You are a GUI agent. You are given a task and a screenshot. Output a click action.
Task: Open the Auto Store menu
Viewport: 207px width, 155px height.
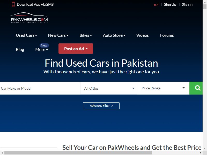point(114,35)
